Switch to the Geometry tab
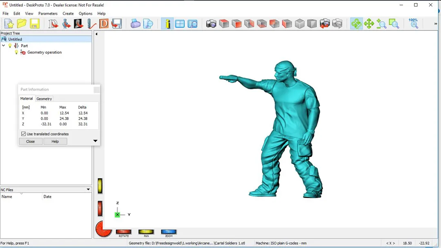 tap(44, 99)
